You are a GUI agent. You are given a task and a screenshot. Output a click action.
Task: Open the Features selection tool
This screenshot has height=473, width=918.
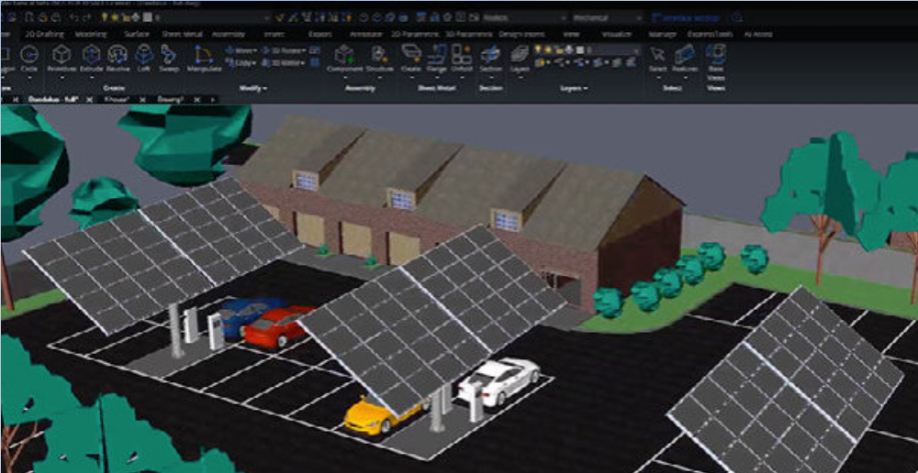click(685, 60)
